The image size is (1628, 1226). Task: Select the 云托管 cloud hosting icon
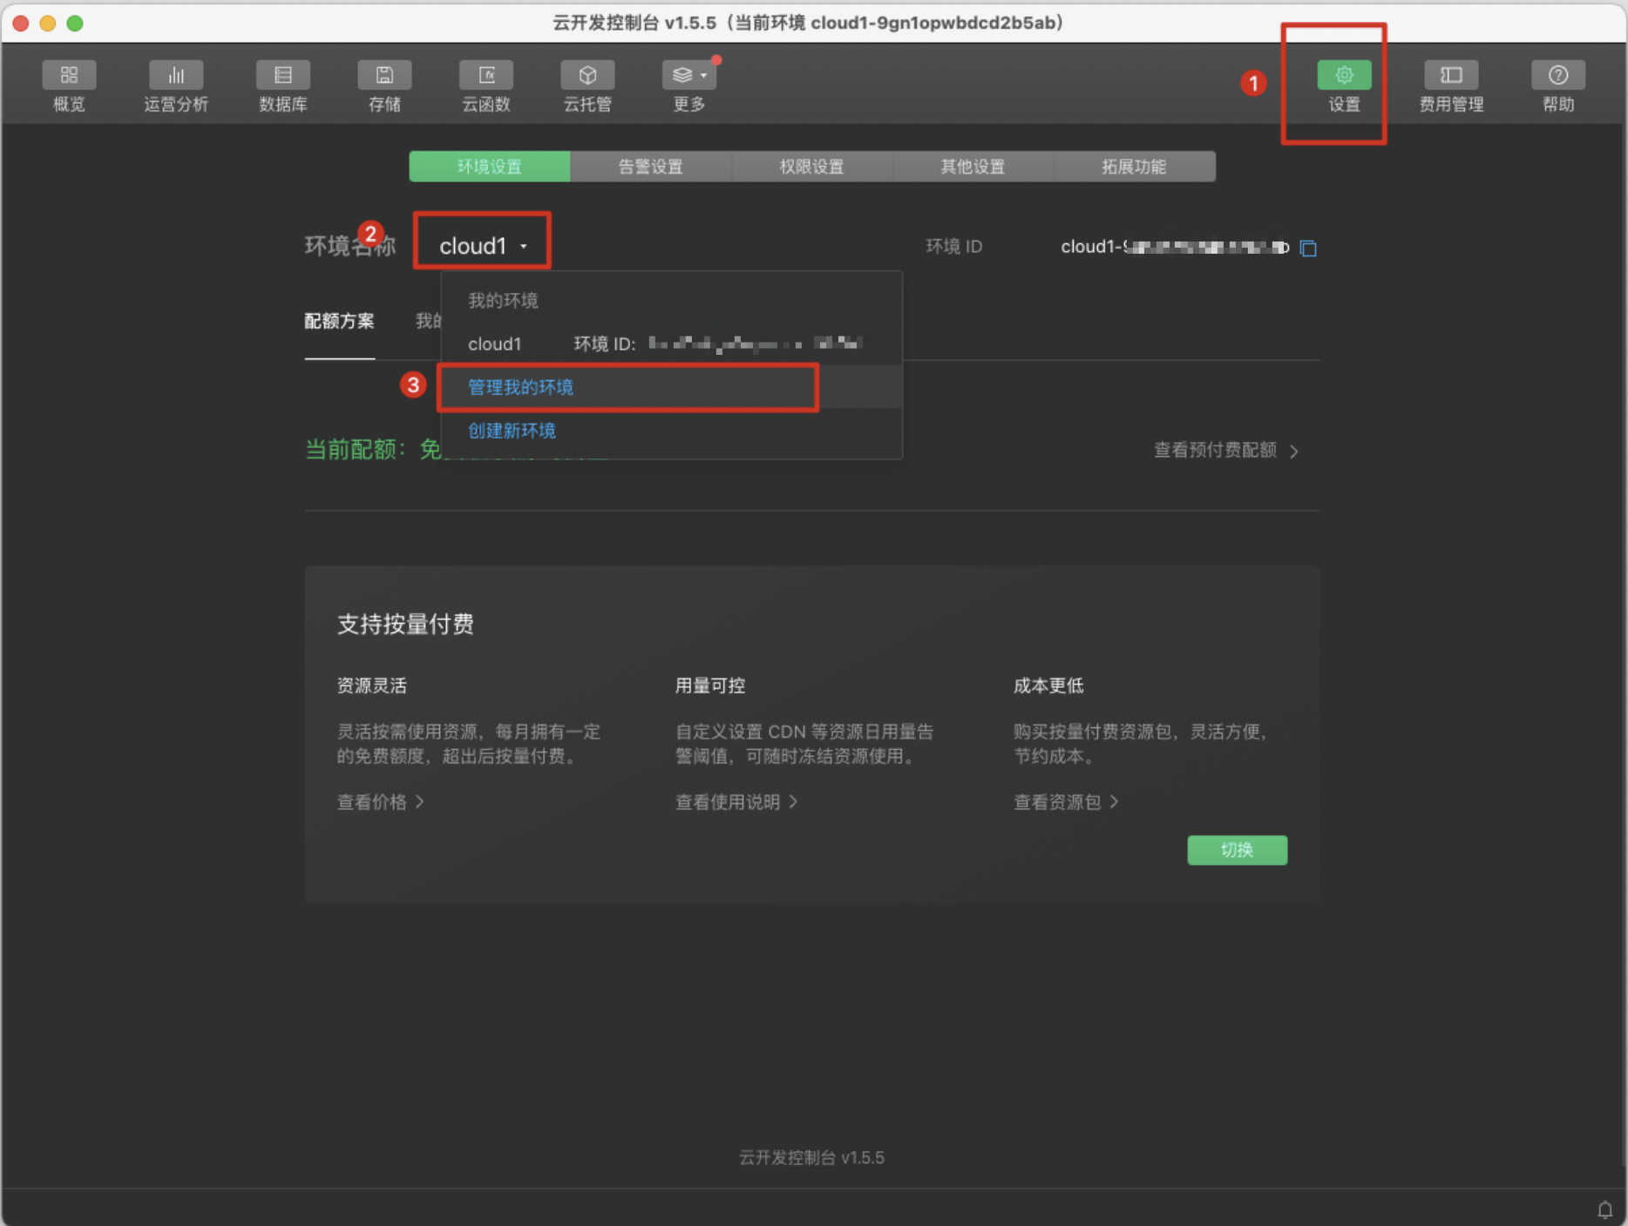587,85
